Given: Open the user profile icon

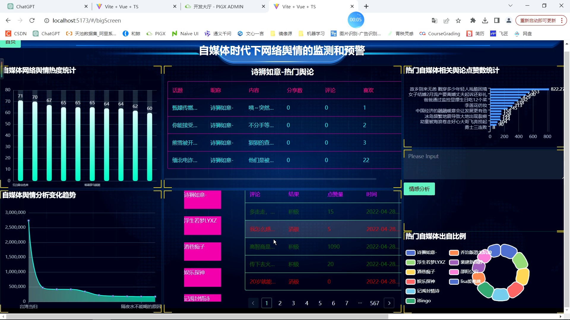Looking at the screenshot, I should tap(509, 20).
